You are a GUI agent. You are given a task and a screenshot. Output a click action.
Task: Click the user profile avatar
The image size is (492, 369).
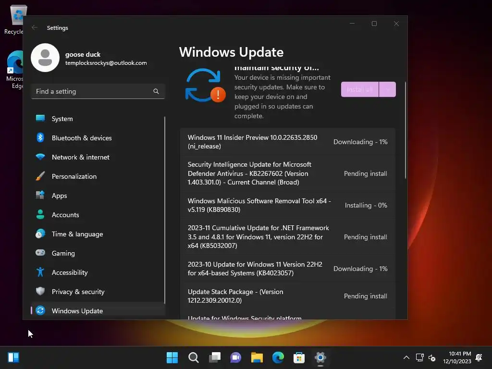45,58
